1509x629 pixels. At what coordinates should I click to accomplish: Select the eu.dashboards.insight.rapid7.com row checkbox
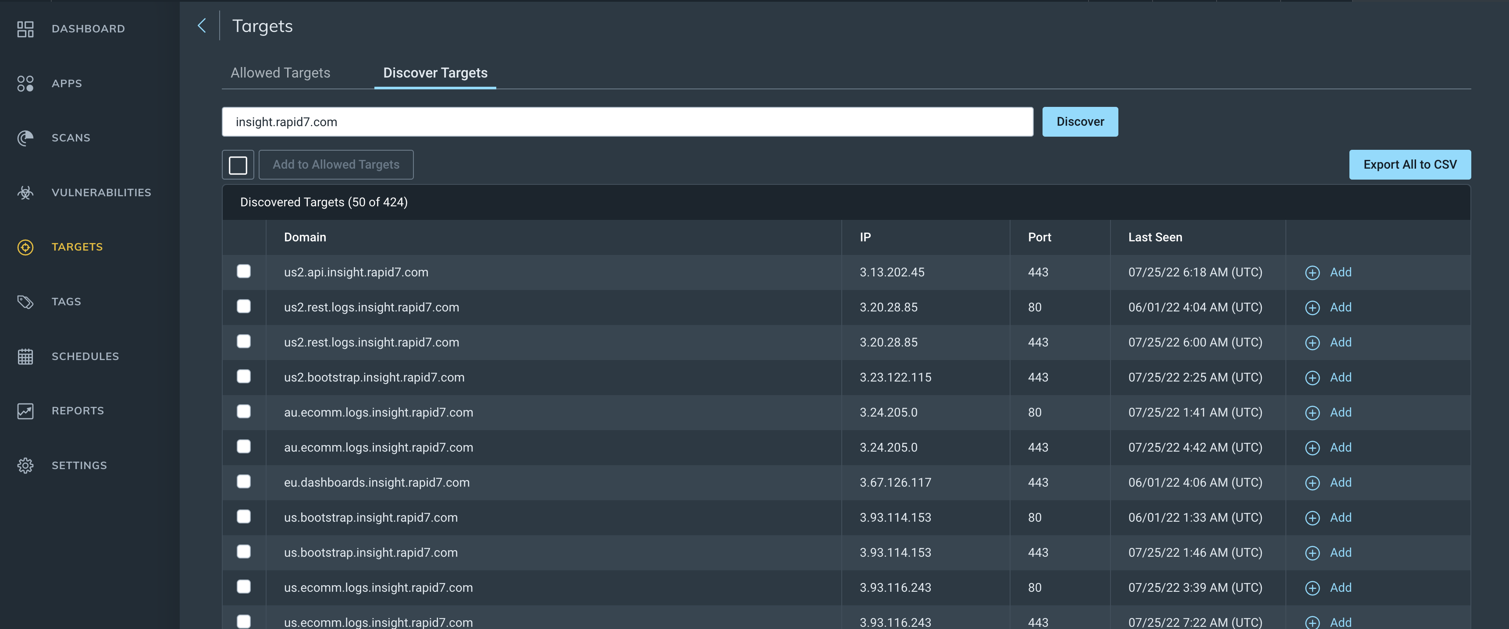coord(244,481)
